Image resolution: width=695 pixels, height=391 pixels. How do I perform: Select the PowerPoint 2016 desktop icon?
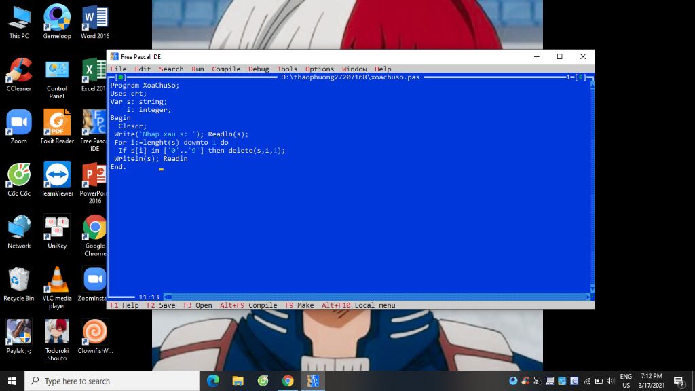click(x=94, y=183)
